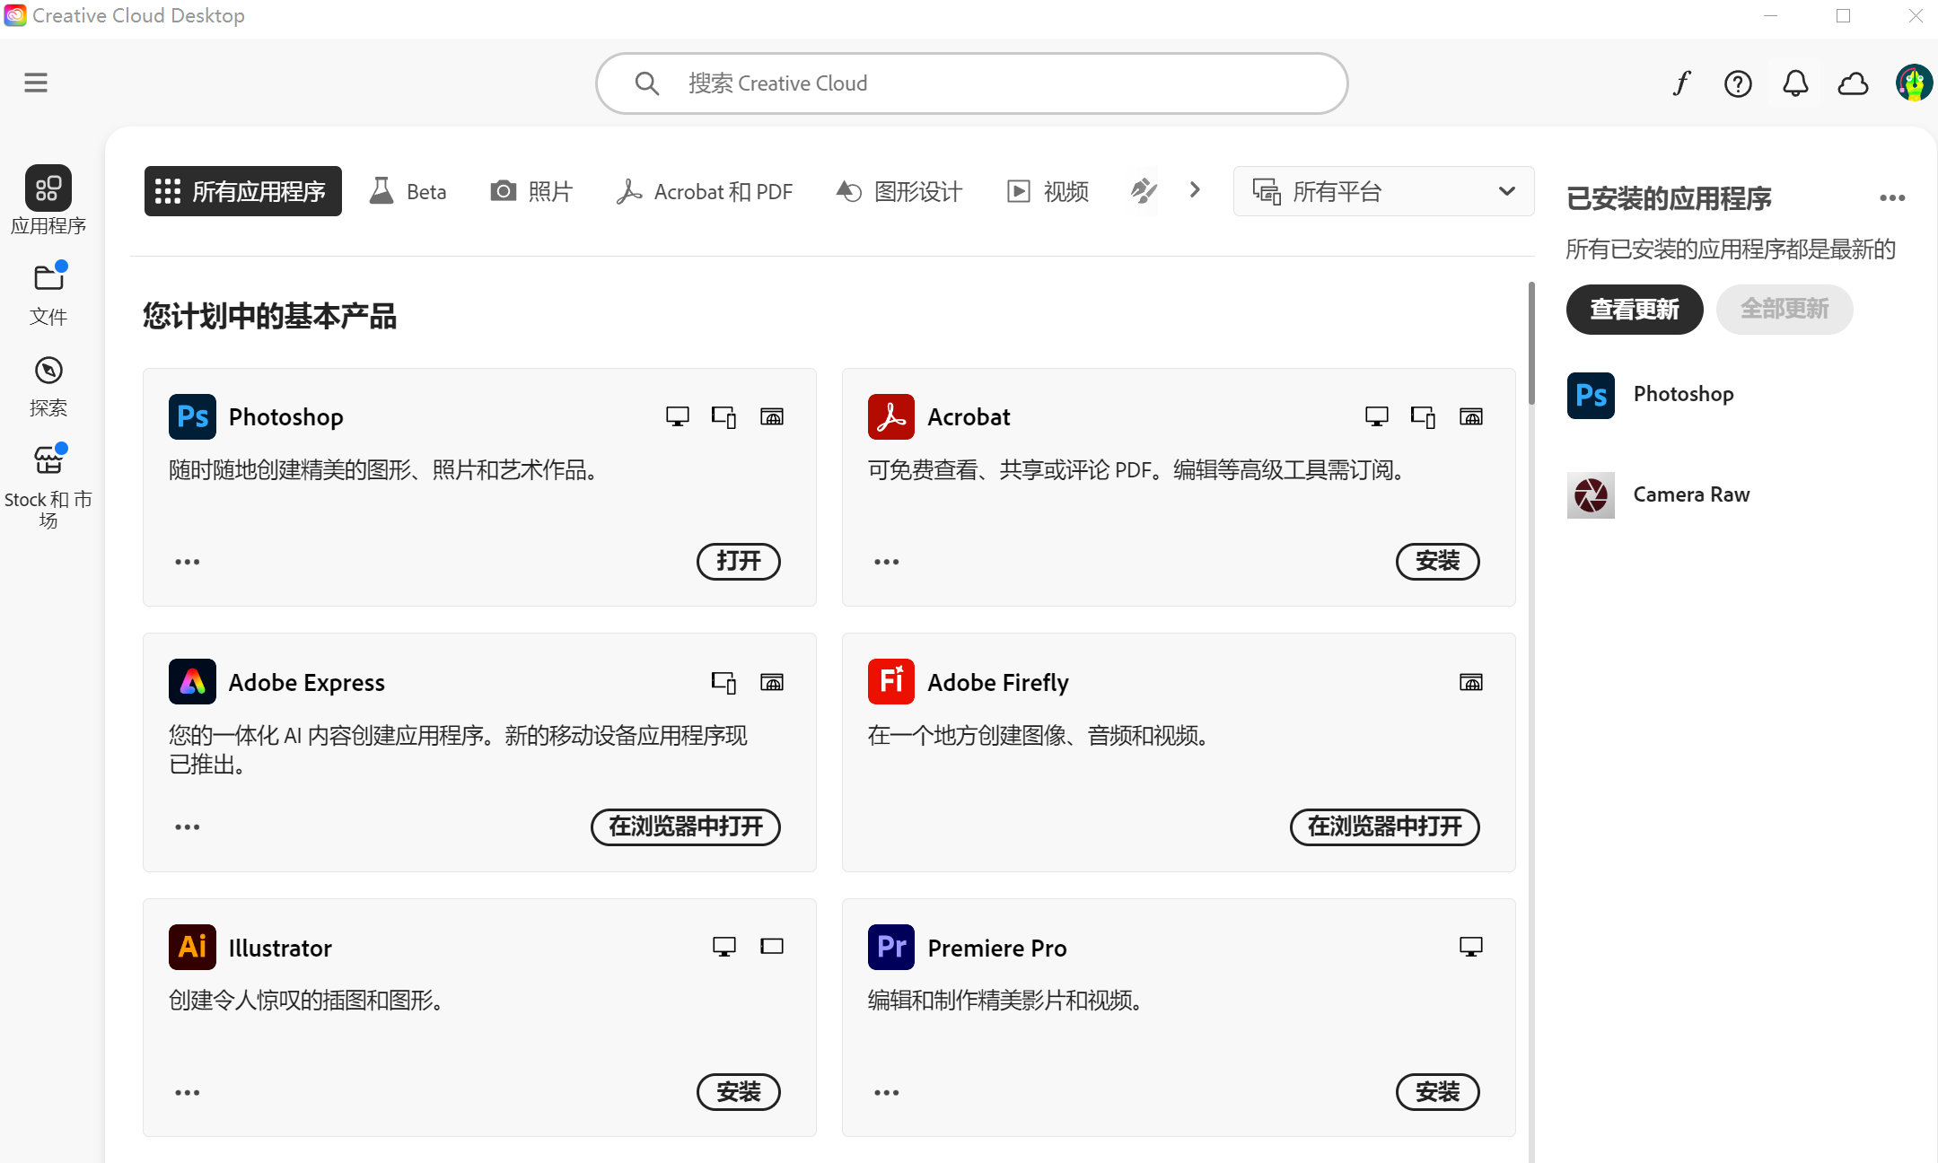
Task: Open 已安装的应用程序 more options menu
Action: pyautogui.click(x=1892, y=198)
